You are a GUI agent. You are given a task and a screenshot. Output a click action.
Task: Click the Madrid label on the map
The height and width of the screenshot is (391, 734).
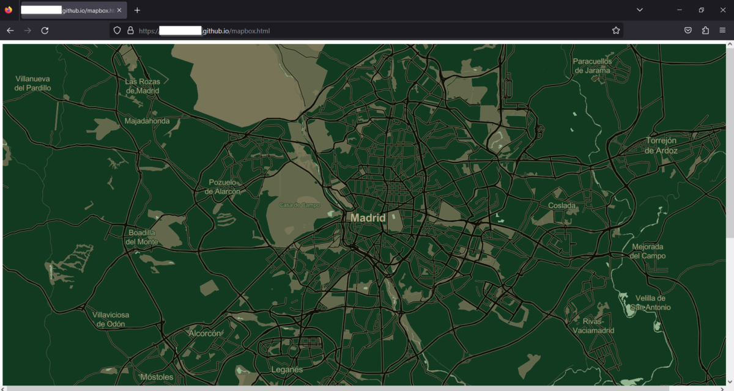(367, 217)
